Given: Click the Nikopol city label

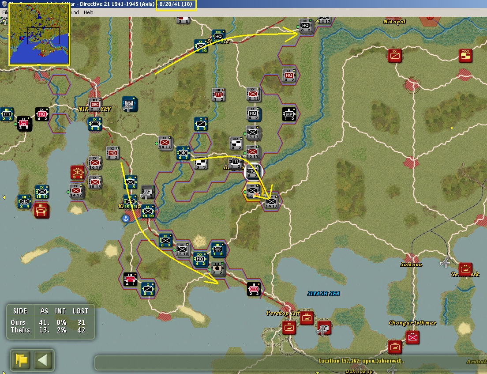Looking at the screenshot, I should click(394, 22).
